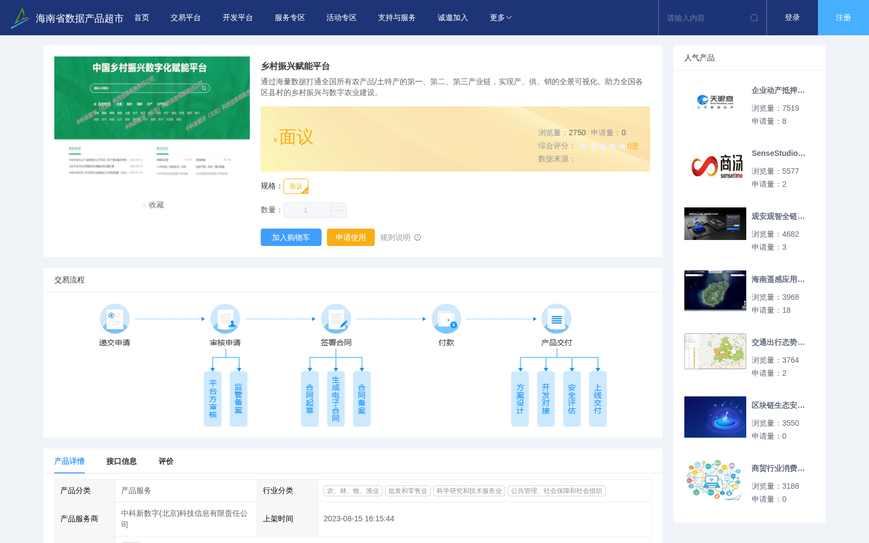Open the 交易平台 nav item
The width and height of the screenshot is (869, 543).
pos(186,18)
